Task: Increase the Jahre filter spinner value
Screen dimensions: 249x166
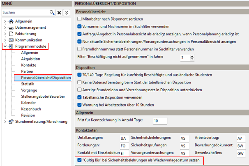Action: pyautogui.click(x=192, y=56)
